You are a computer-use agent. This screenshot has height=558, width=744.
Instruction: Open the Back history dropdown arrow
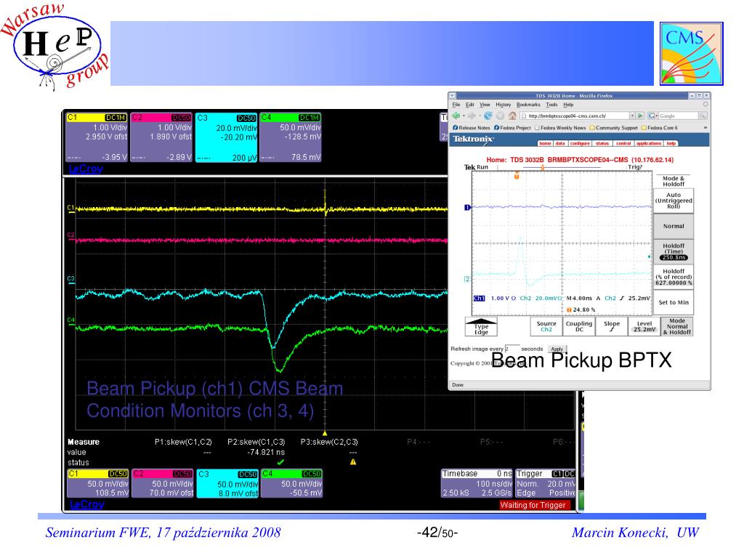[x=463, y=116]
